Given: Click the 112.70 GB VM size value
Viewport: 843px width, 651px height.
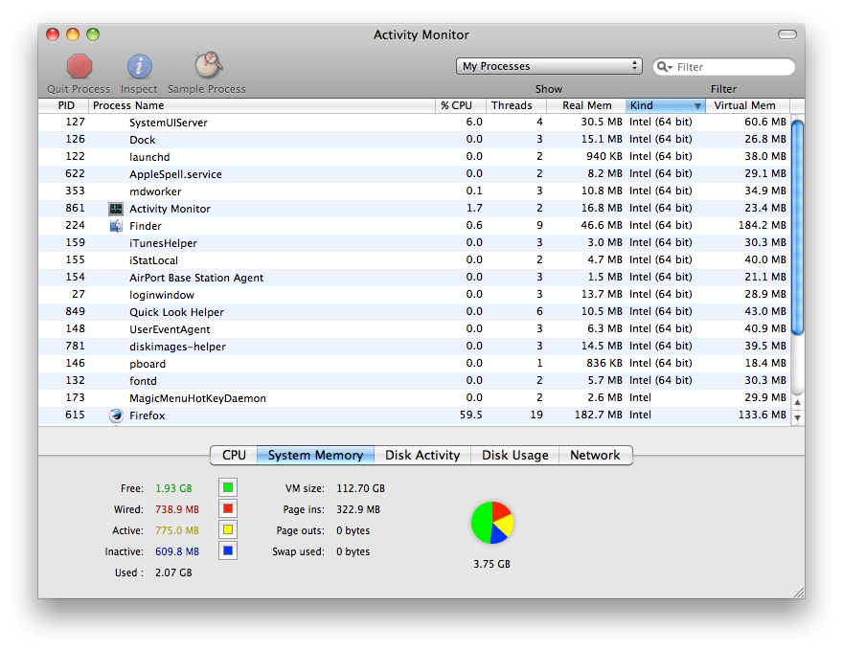Looking at the screenshot, I should tap(361, 488).
